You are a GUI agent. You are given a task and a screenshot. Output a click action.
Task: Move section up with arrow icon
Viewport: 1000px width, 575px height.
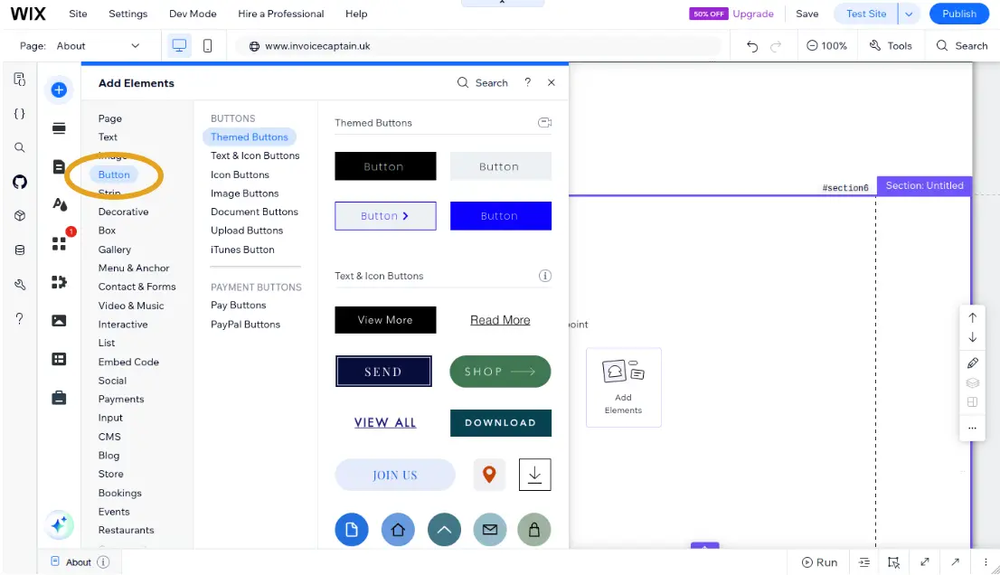click(x=973, y=317)
